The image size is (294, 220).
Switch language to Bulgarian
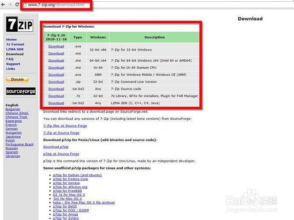13,109
